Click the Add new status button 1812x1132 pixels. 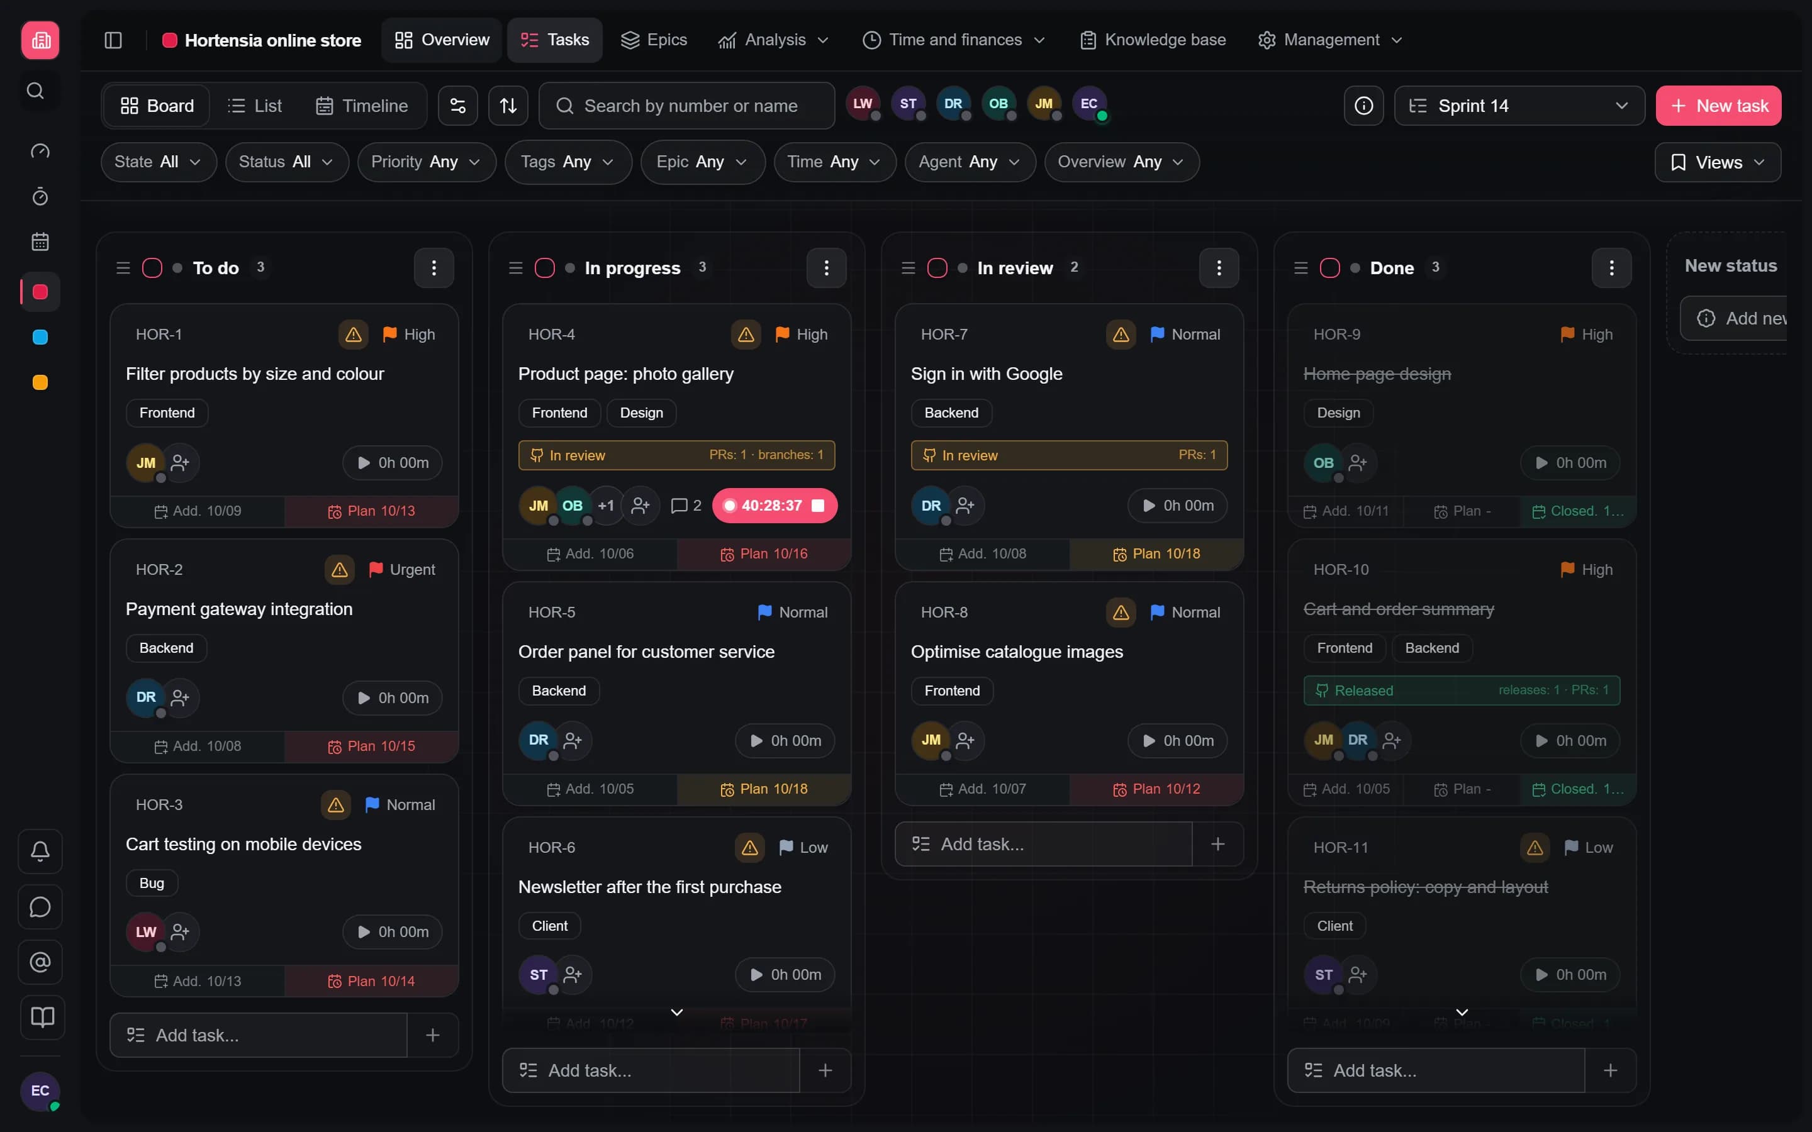[x=1733, y=318]
